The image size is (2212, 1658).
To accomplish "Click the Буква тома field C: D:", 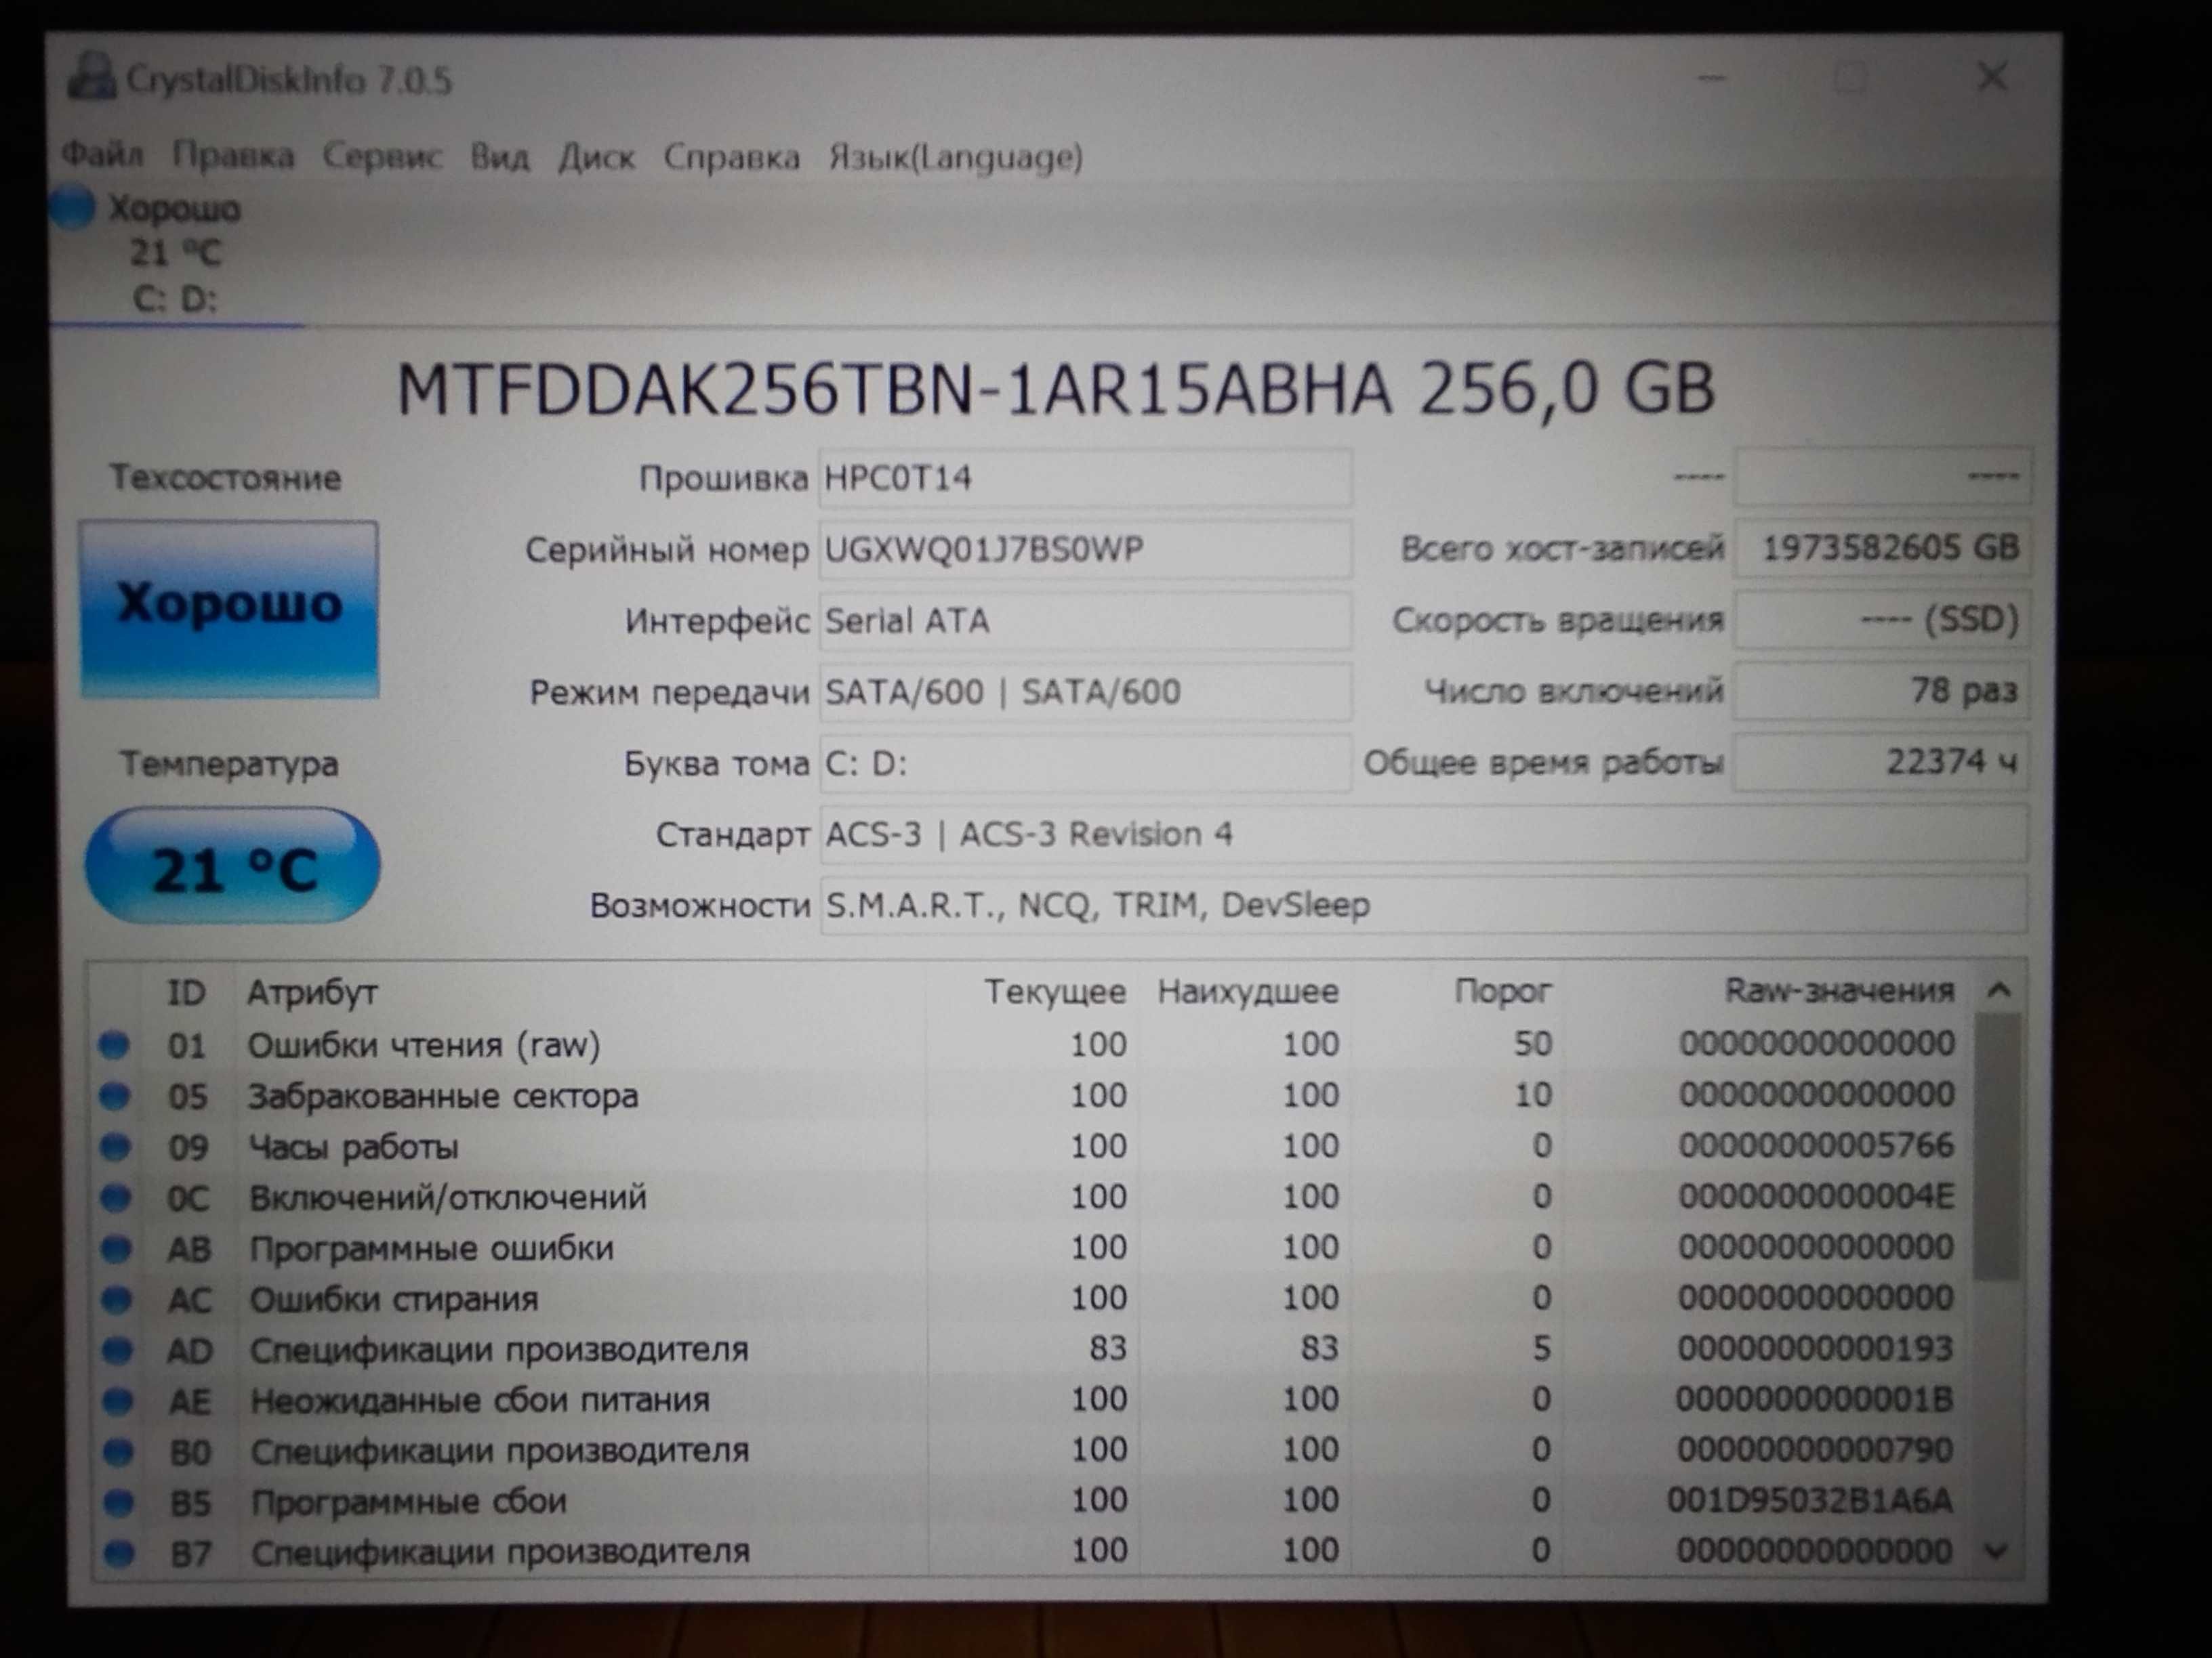I will 1085,763.
